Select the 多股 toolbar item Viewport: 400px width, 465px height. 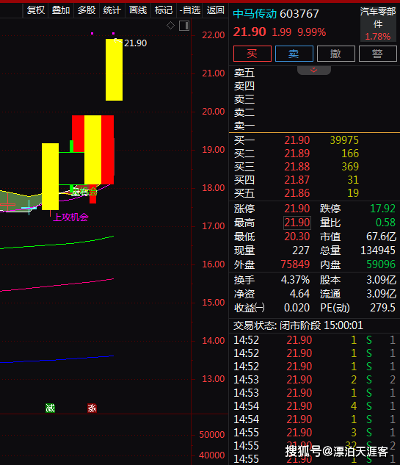(87, 10)
